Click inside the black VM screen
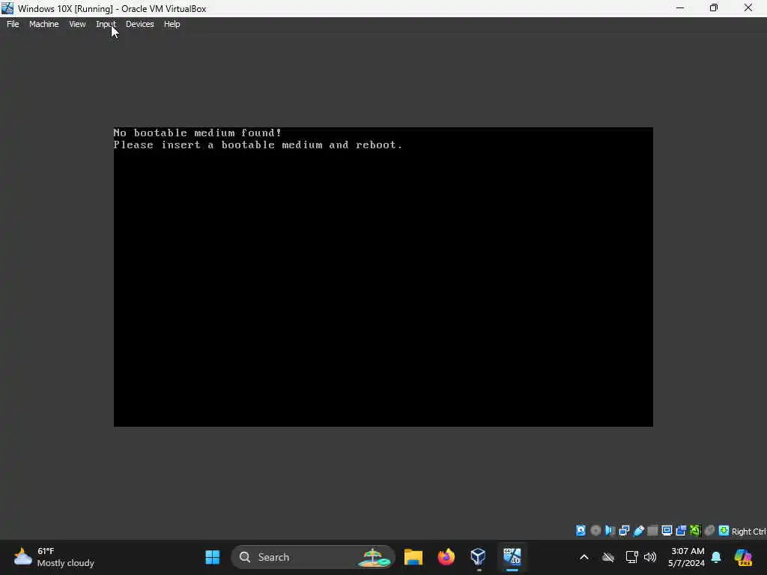Viewport: 767px width, 575px height. point(383,277)
